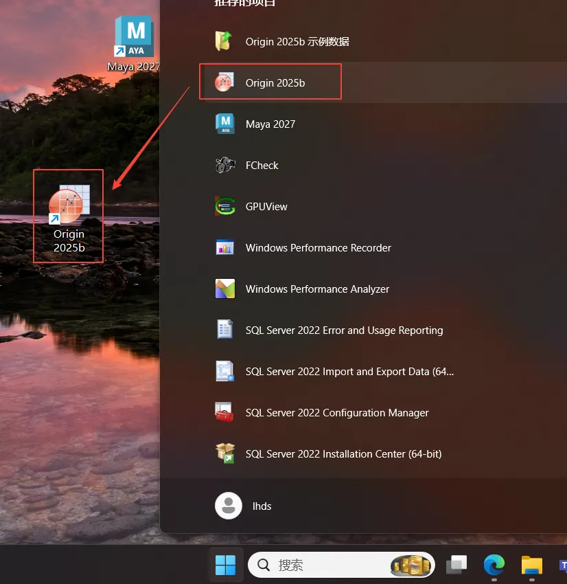Click the search highlight image in the search box
This screenshot has width=567, height=584.
tap(410, 565)
